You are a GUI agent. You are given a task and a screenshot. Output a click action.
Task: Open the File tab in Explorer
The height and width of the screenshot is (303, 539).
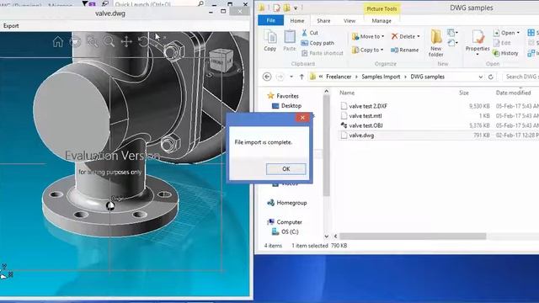[x=271, y=20]
